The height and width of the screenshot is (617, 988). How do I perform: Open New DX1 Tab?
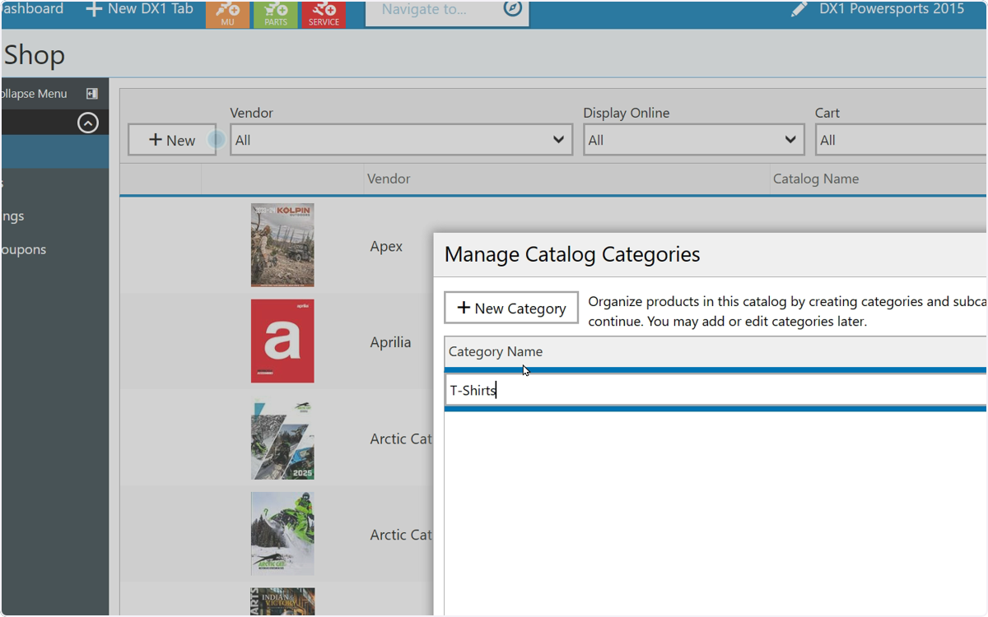tap(139, 9)
